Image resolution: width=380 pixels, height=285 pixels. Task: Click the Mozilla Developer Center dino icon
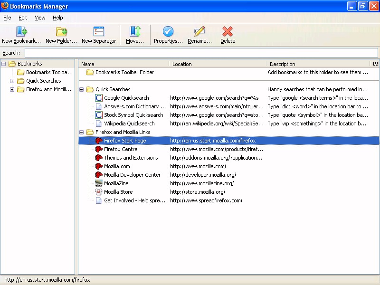(99, 175)
